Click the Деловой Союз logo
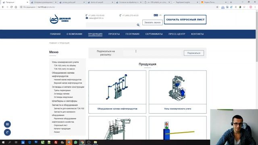Image resolution: width=258 pixels, height=145 pixels. tap(60, 19)
